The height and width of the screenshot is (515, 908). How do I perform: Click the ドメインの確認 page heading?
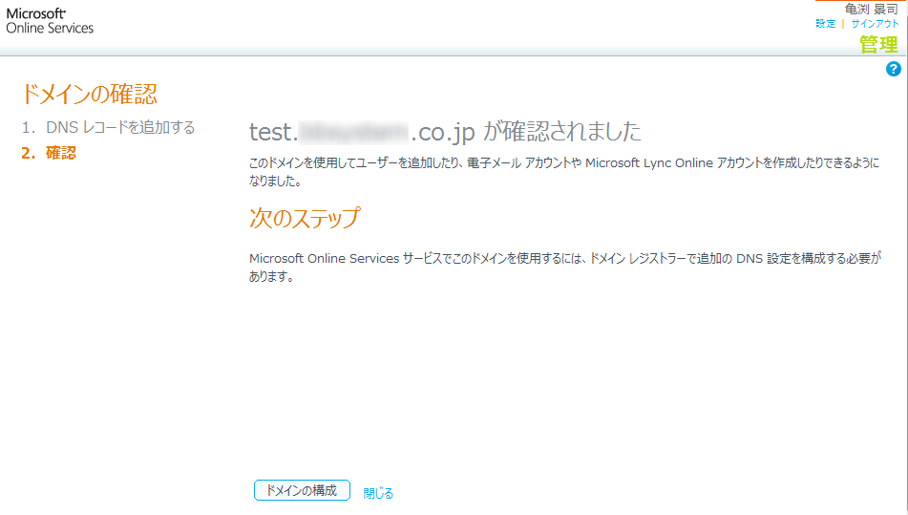tap(89, 94)
